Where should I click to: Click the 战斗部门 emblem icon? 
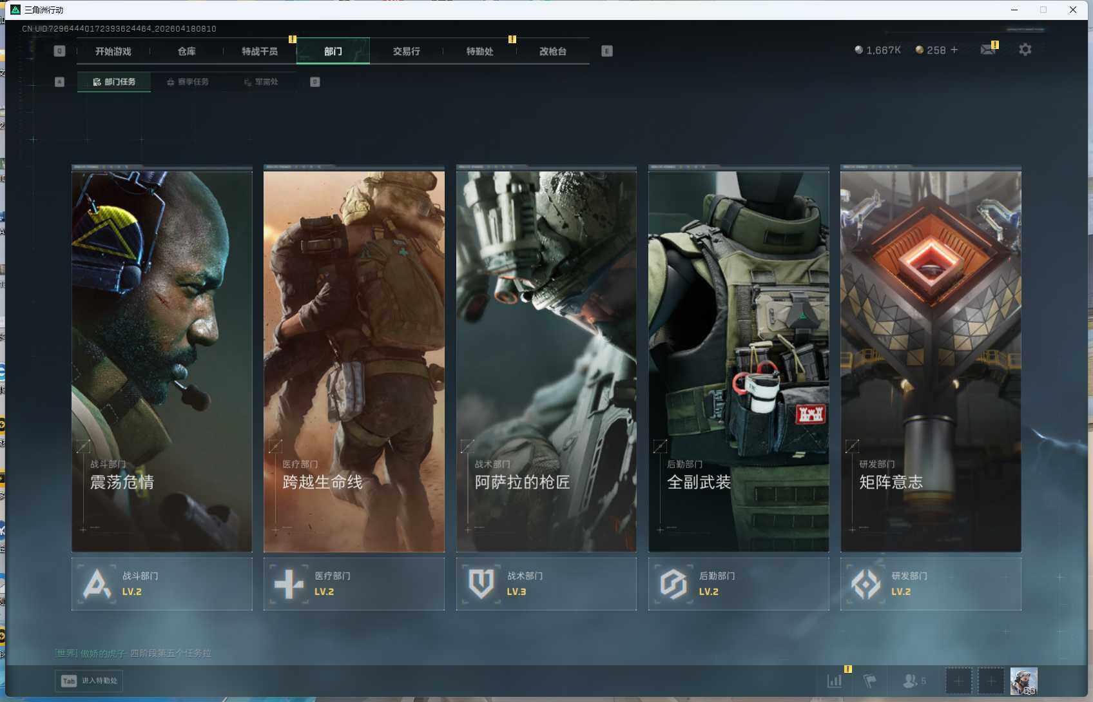pos(97,584)
